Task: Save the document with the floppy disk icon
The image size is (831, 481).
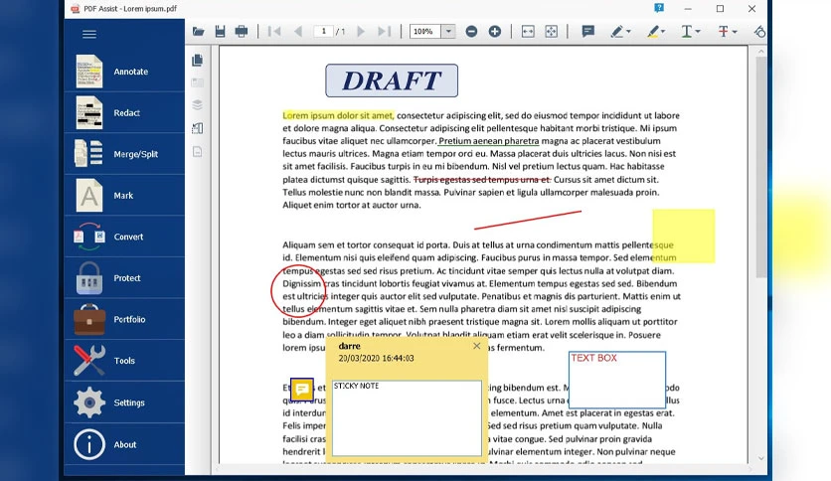Action: [x=220, y=31]
